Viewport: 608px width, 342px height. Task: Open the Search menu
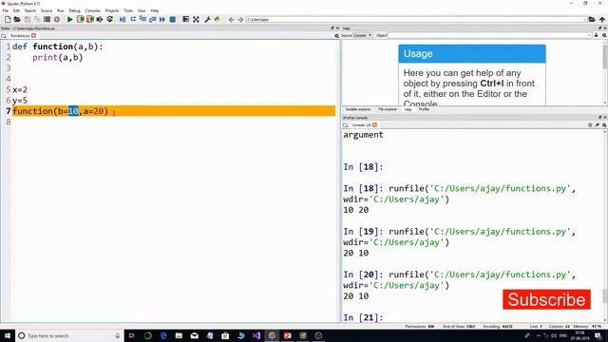click(29, 10)
